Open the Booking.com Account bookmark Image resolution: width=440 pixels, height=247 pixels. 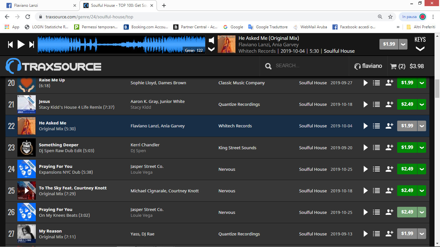coord(146,27)
